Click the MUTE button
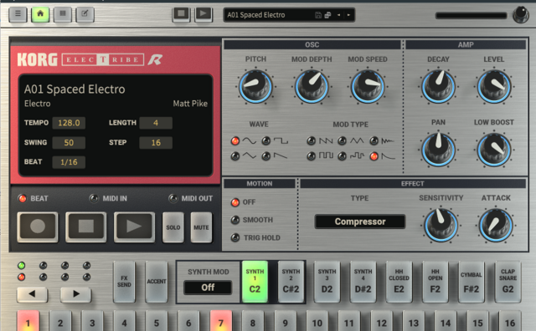Image resolution: width=536 pixels, height=331 pixels. click(201, 227)
